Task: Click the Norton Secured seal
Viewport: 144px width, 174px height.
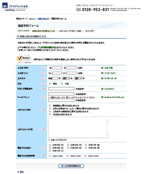Action: [24, 59]
